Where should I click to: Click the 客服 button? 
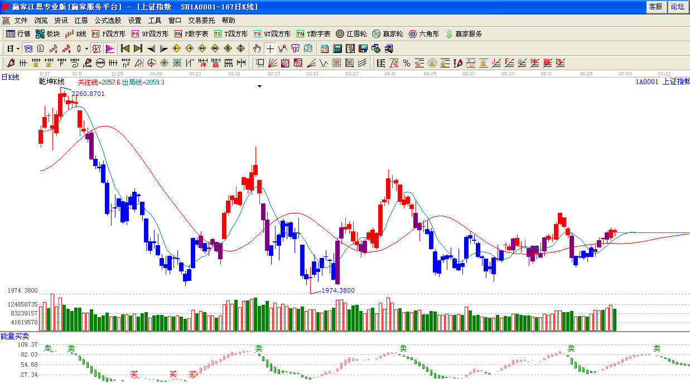click(x=655, y=7)
